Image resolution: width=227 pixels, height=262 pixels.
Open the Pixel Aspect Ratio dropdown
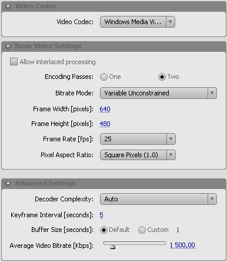138,155
